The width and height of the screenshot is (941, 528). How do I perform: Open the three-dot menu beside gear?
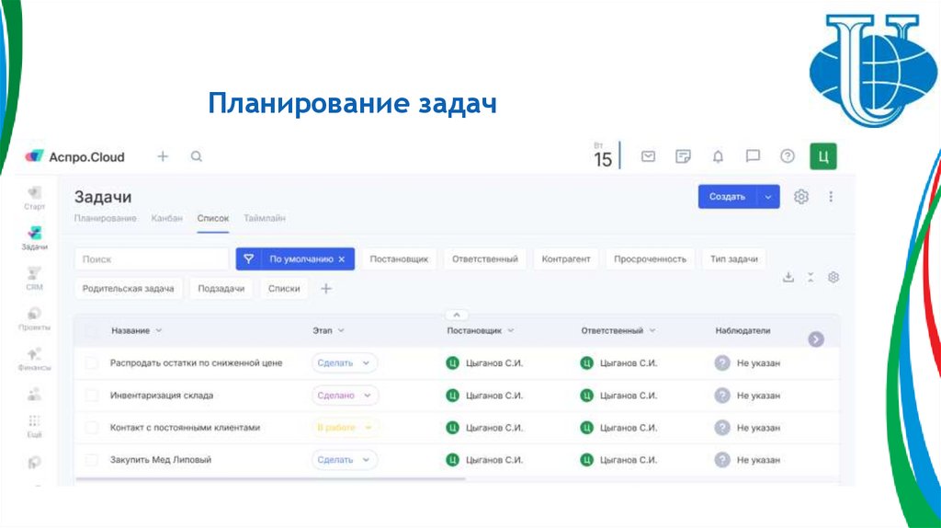coord(831,197)
